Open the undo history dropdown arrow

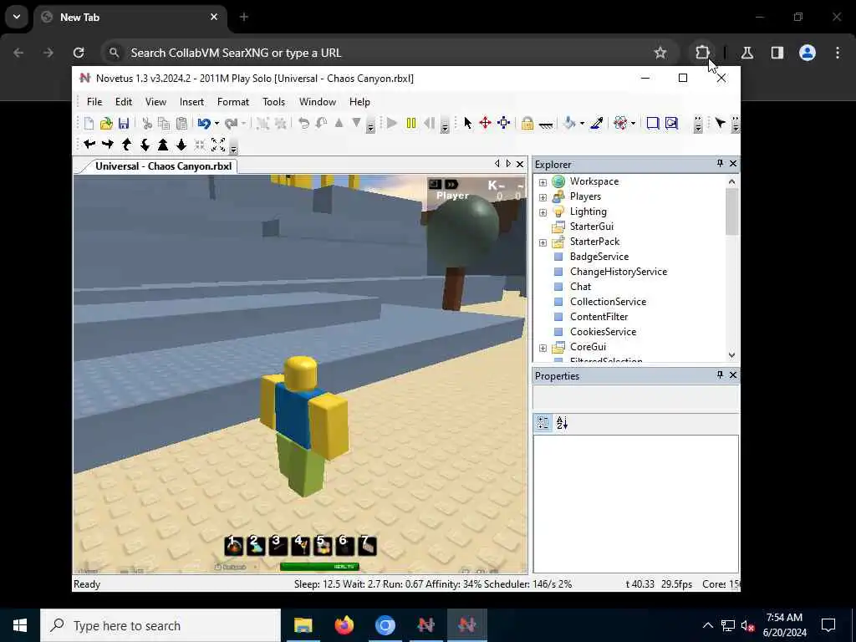tap(217, 124)
